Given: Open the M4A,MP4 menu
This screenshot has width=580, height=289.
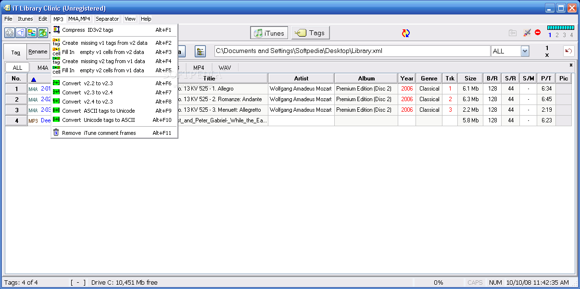Looking at the screenshot, I should (79, 19).
